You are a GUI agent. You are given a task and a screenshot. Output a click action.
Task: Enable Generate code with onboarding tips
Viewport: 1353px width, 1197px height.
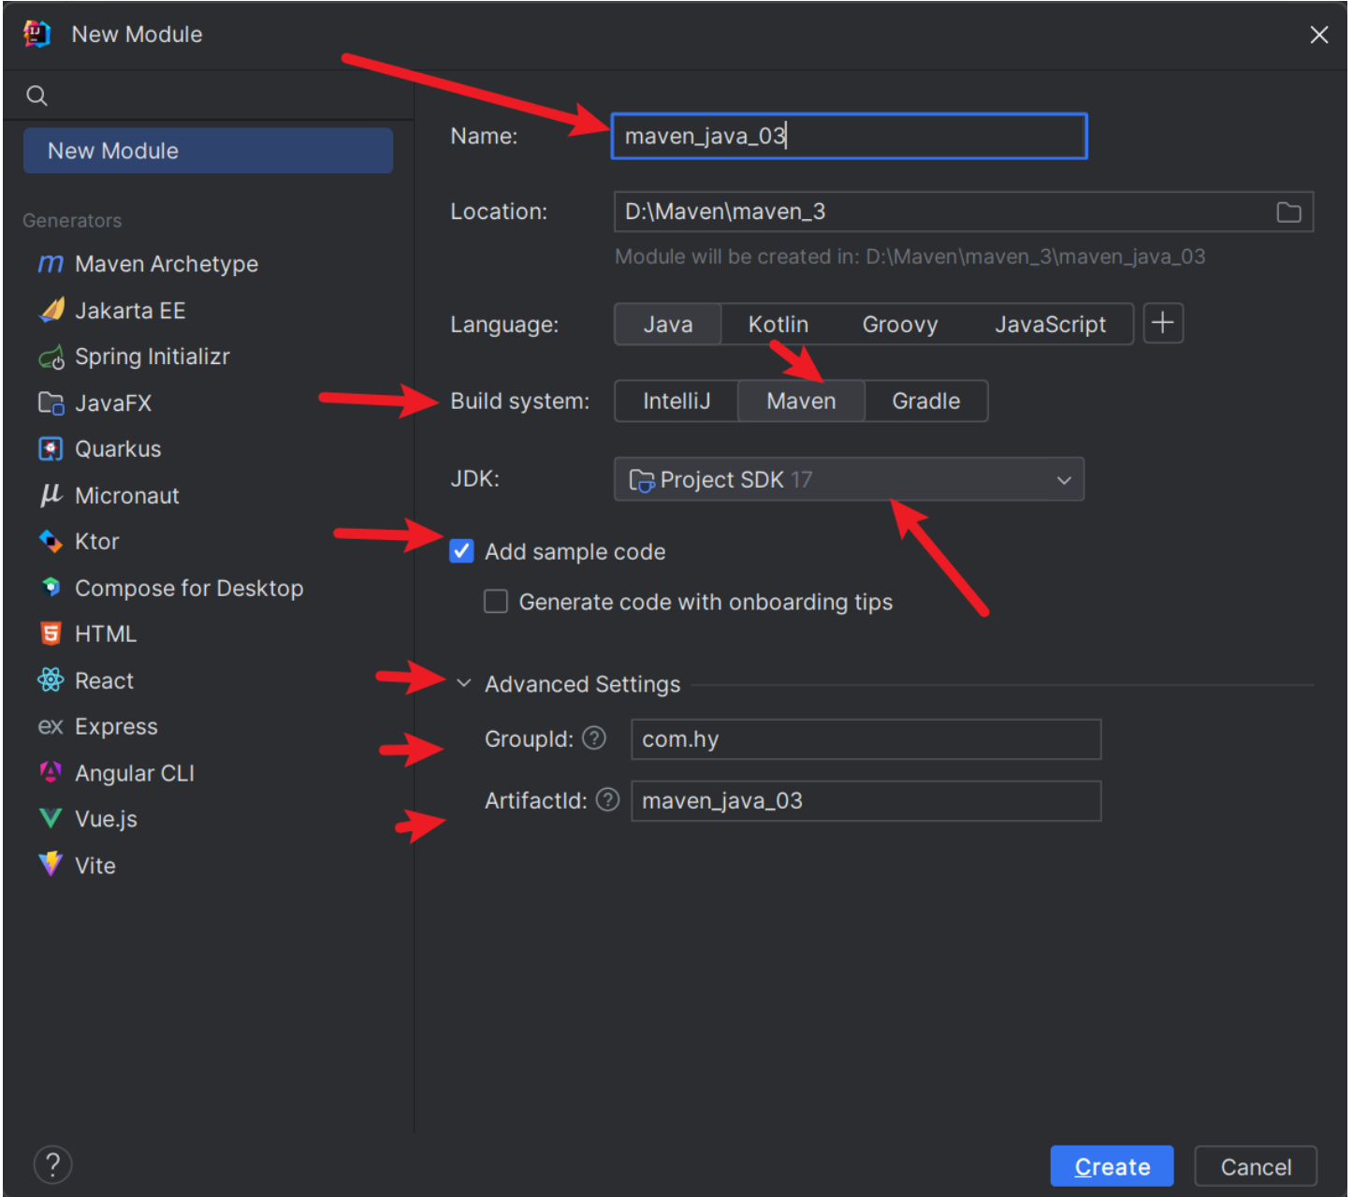tap(496, 601)
